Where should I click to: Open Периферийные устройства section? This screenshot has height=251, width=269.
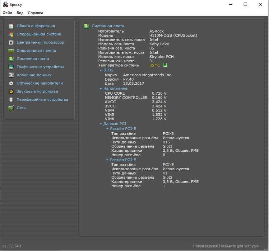coord(42,100)
